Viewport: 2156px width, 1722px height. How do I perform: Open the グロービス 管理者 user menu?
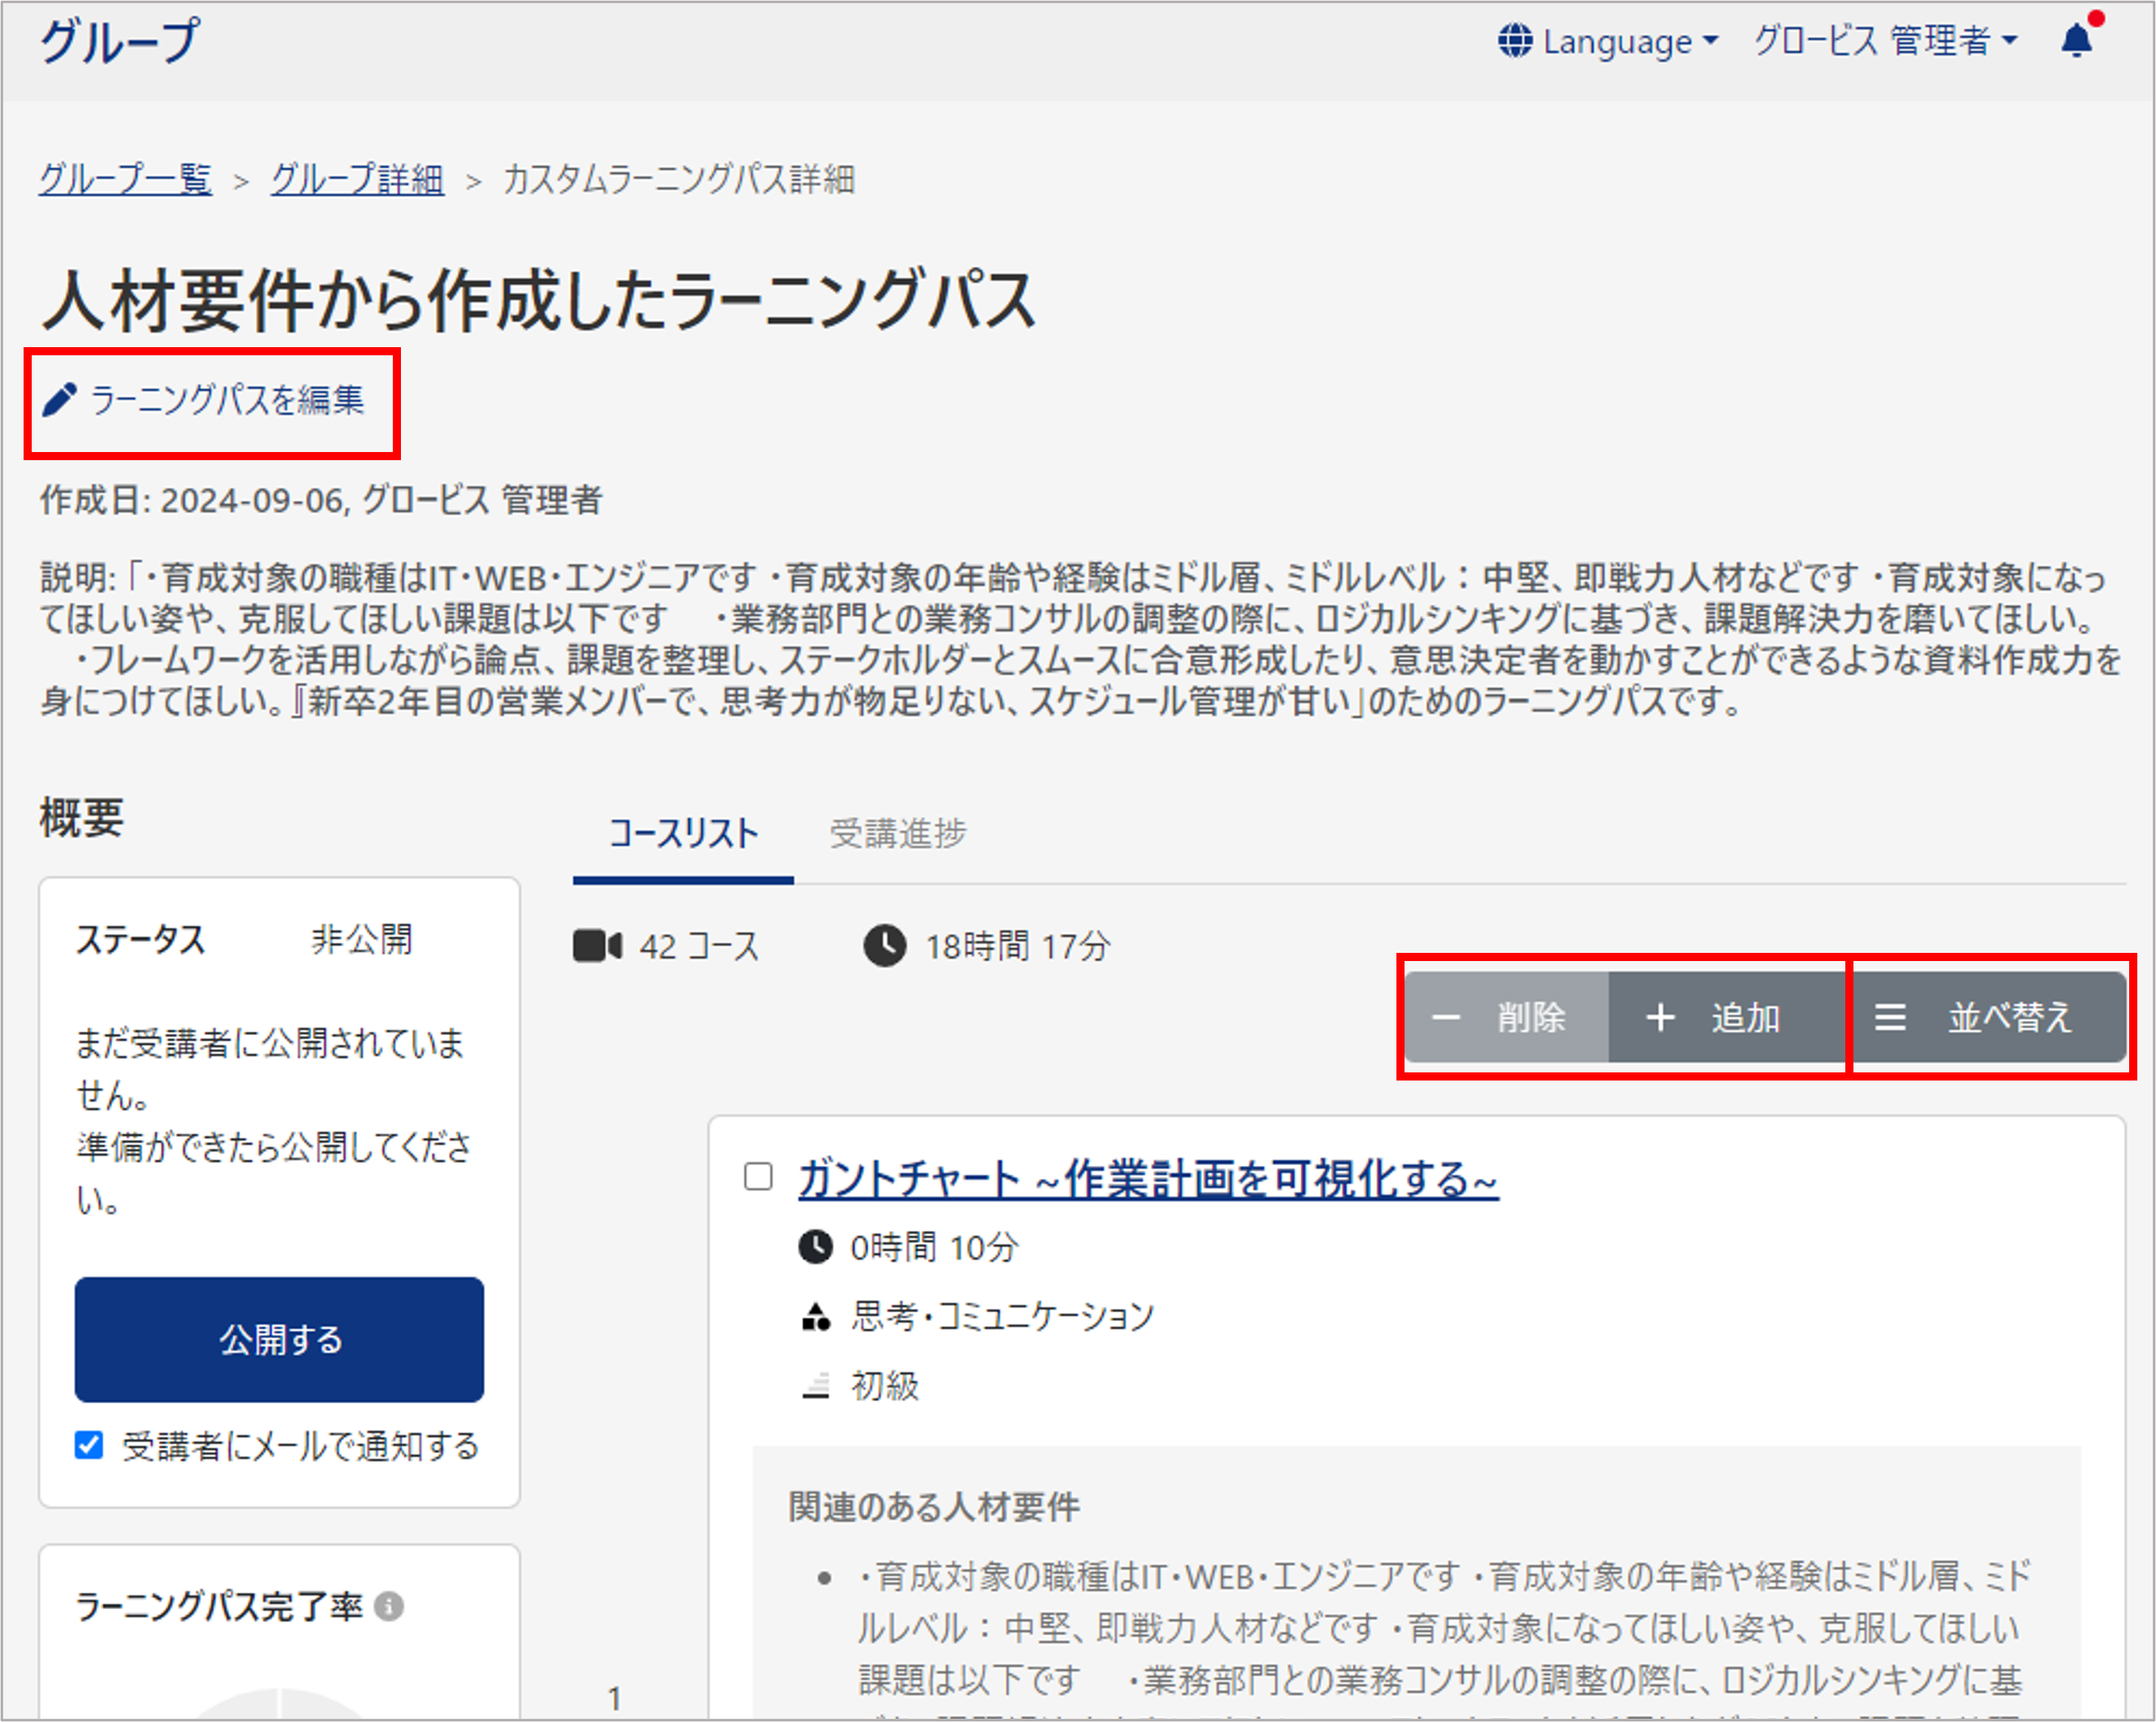[1887, 41]
